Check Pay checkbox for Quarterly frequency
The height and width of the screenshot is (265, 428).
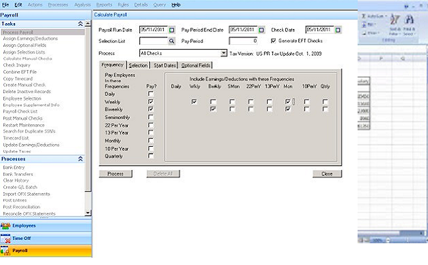(151, 156)
